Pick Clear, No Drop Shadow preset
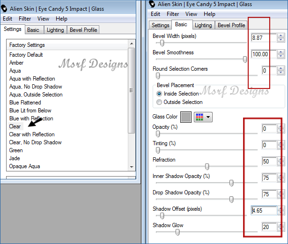This screenshot has width=288, height=244. [35, 142]
